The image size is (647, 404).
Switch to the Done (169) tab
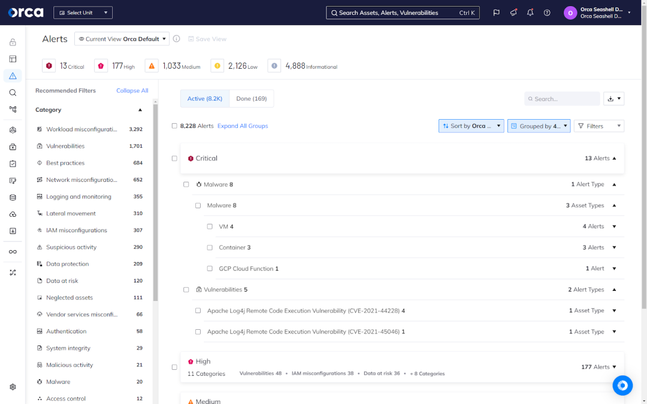coord(251,99)
